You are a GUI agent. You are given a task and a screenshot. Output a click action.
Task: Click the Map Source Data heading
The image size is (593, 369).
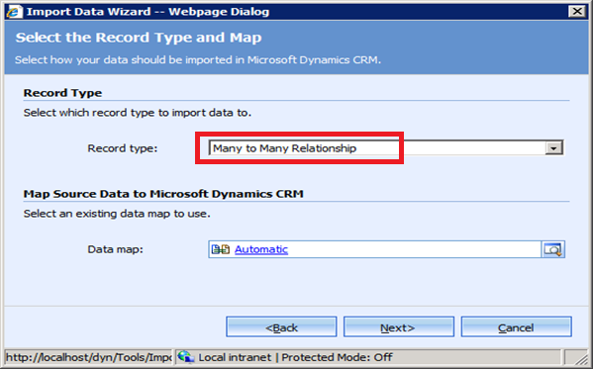pos(163,194)
